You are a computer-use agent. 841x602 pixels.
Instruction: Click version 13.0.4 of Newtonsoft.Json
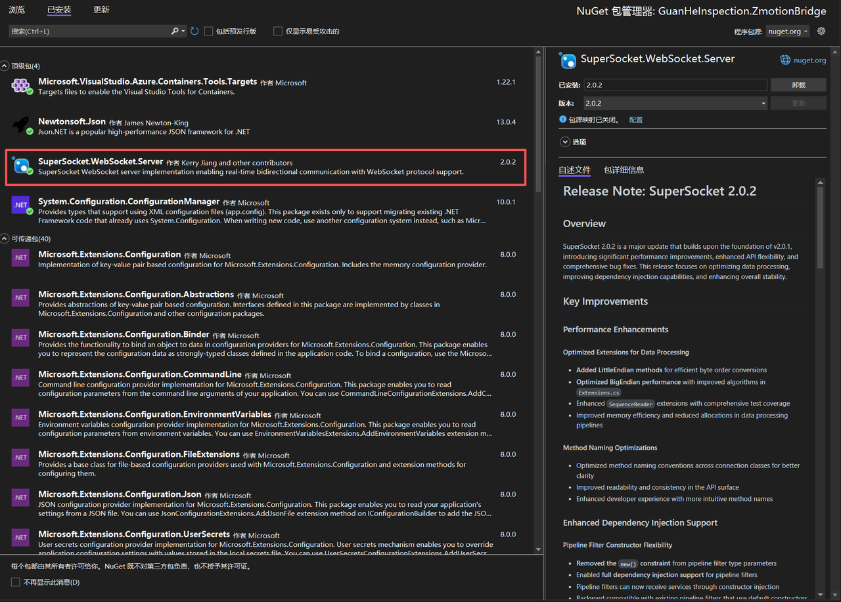click(x=506, y=122)
